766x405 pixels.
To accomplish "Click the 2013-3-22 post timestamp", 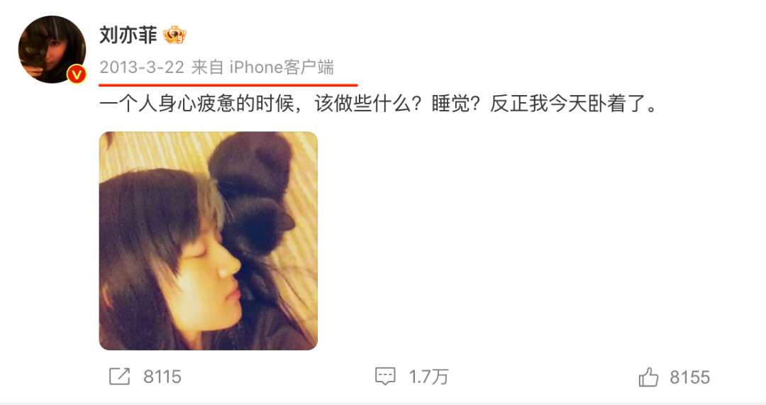I will click(142, 67).
